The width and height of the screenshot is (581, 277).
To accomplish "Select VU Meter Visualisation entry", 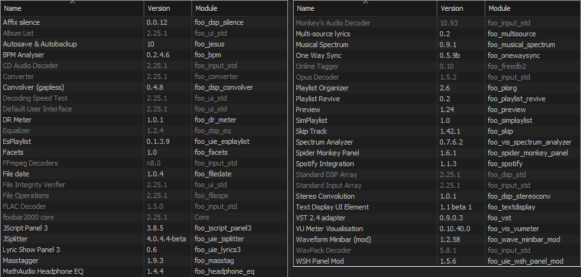I will coord(437,229).
